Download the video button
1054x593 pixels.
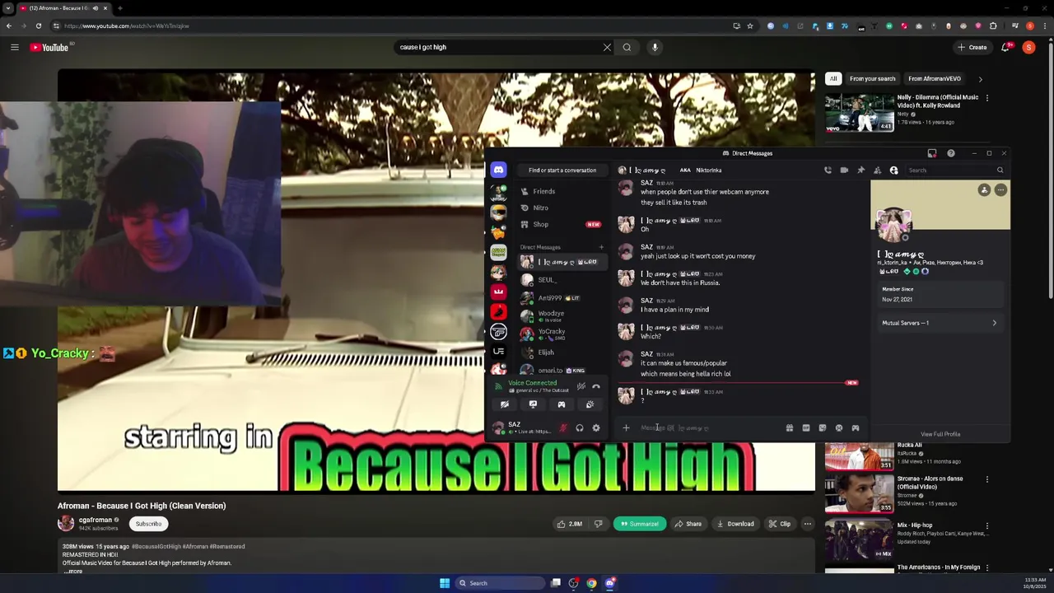pyautogui.click(x=735, y=524)
